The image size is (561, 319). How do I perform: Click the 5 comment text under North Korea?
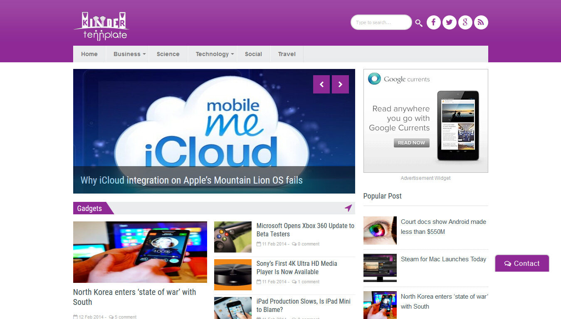[126, 317]
